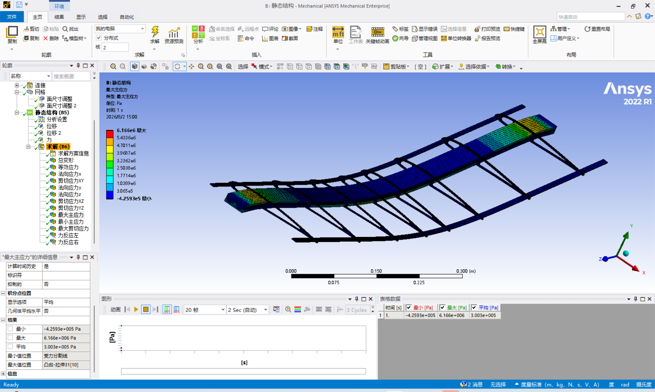Toggle the 分布式 distributed checkbox

pos(99,38)
